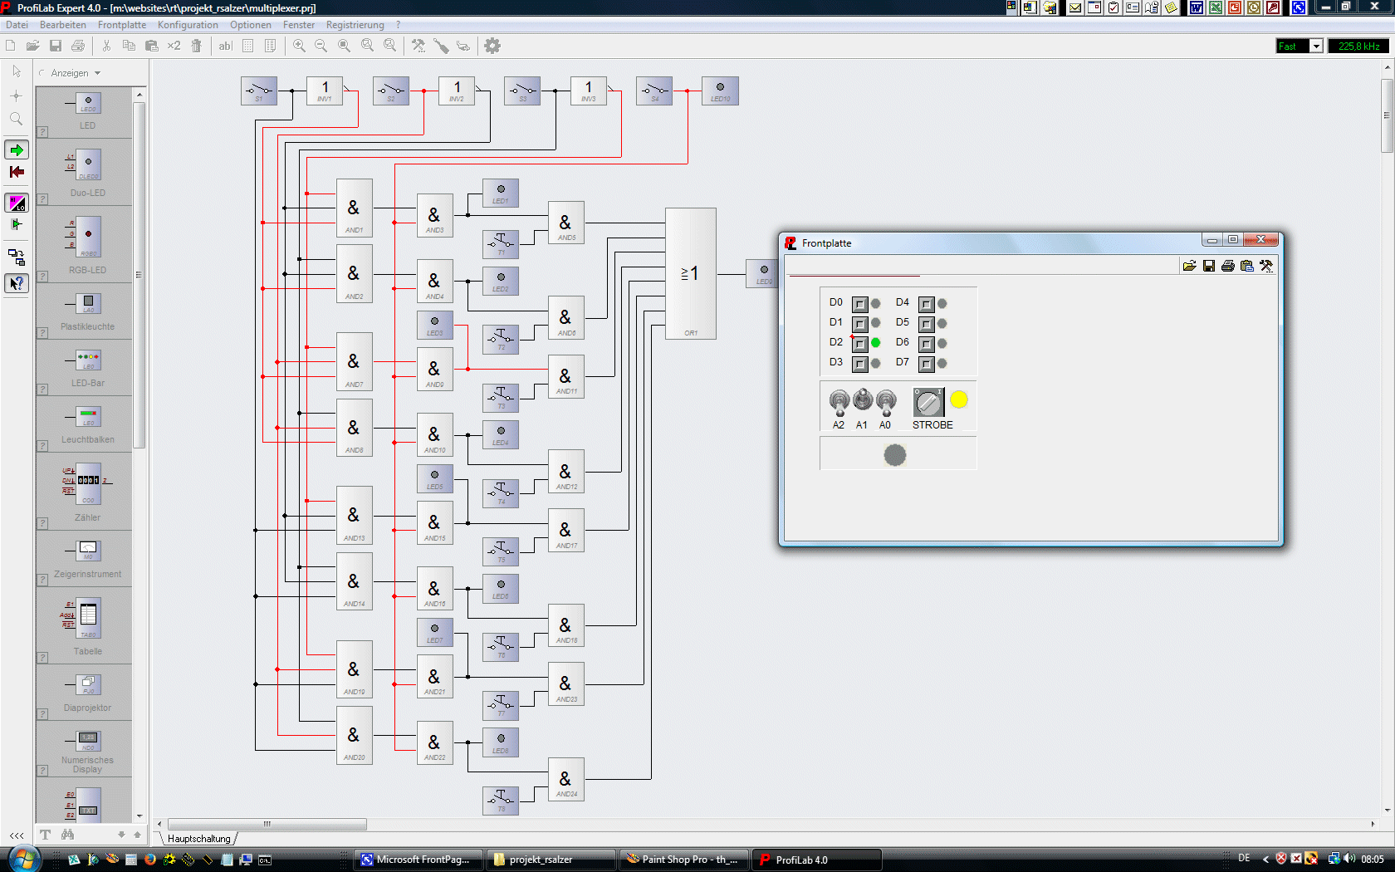Click help question mark under LED component

coord(42,132)
